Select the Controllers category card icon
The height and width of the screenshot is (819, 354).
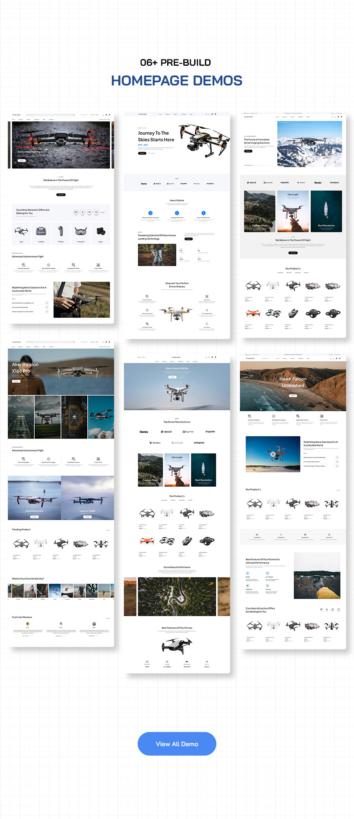pos(41,231)
